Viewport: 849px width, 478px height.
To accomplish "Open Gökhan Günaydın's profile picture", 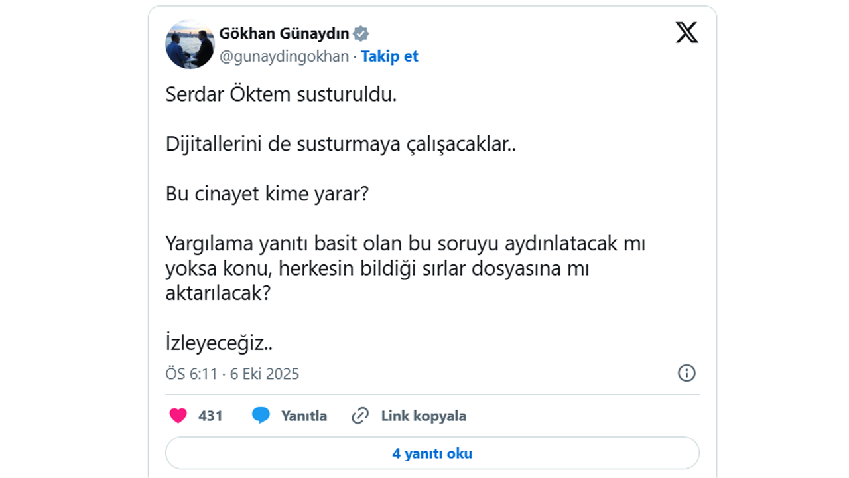I will 190,44.
